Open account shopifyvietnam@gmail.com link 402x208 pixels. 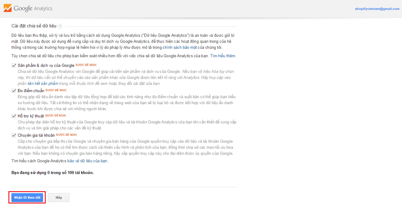click(377, 9)
